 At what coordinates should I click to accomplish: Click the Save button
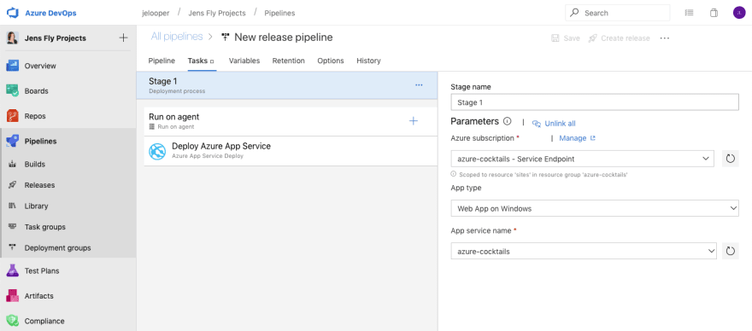pyautogui.click(x=566, y=38)
